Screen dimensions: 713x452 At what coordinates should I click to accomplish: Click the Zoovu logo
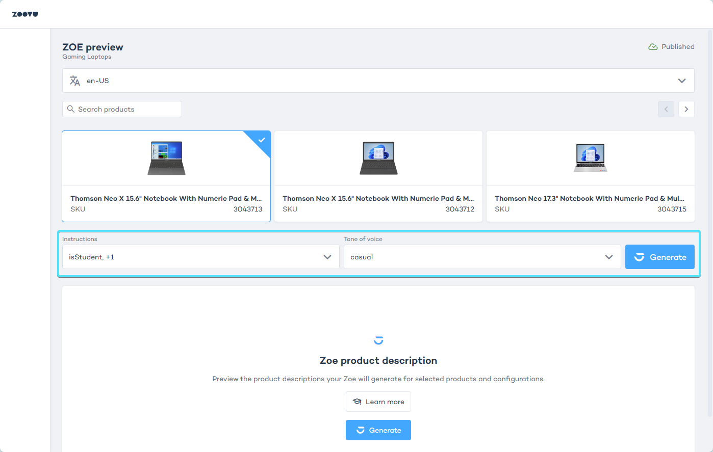click(x=25, y=14)
